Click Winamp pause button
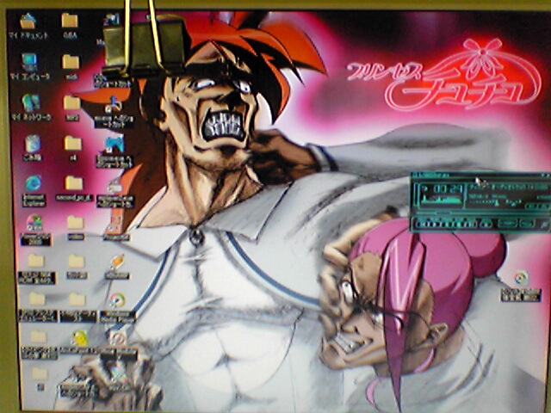The image size is (551, 413). point(444,224)
